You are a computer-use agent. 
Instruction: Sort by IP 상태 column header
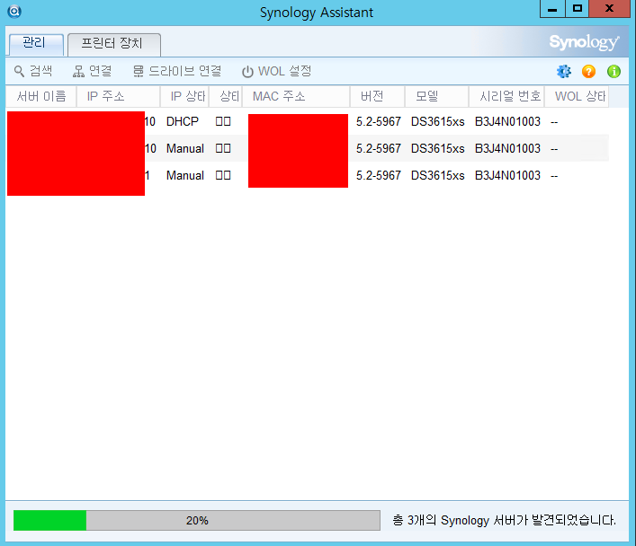(x=184, y=96)
